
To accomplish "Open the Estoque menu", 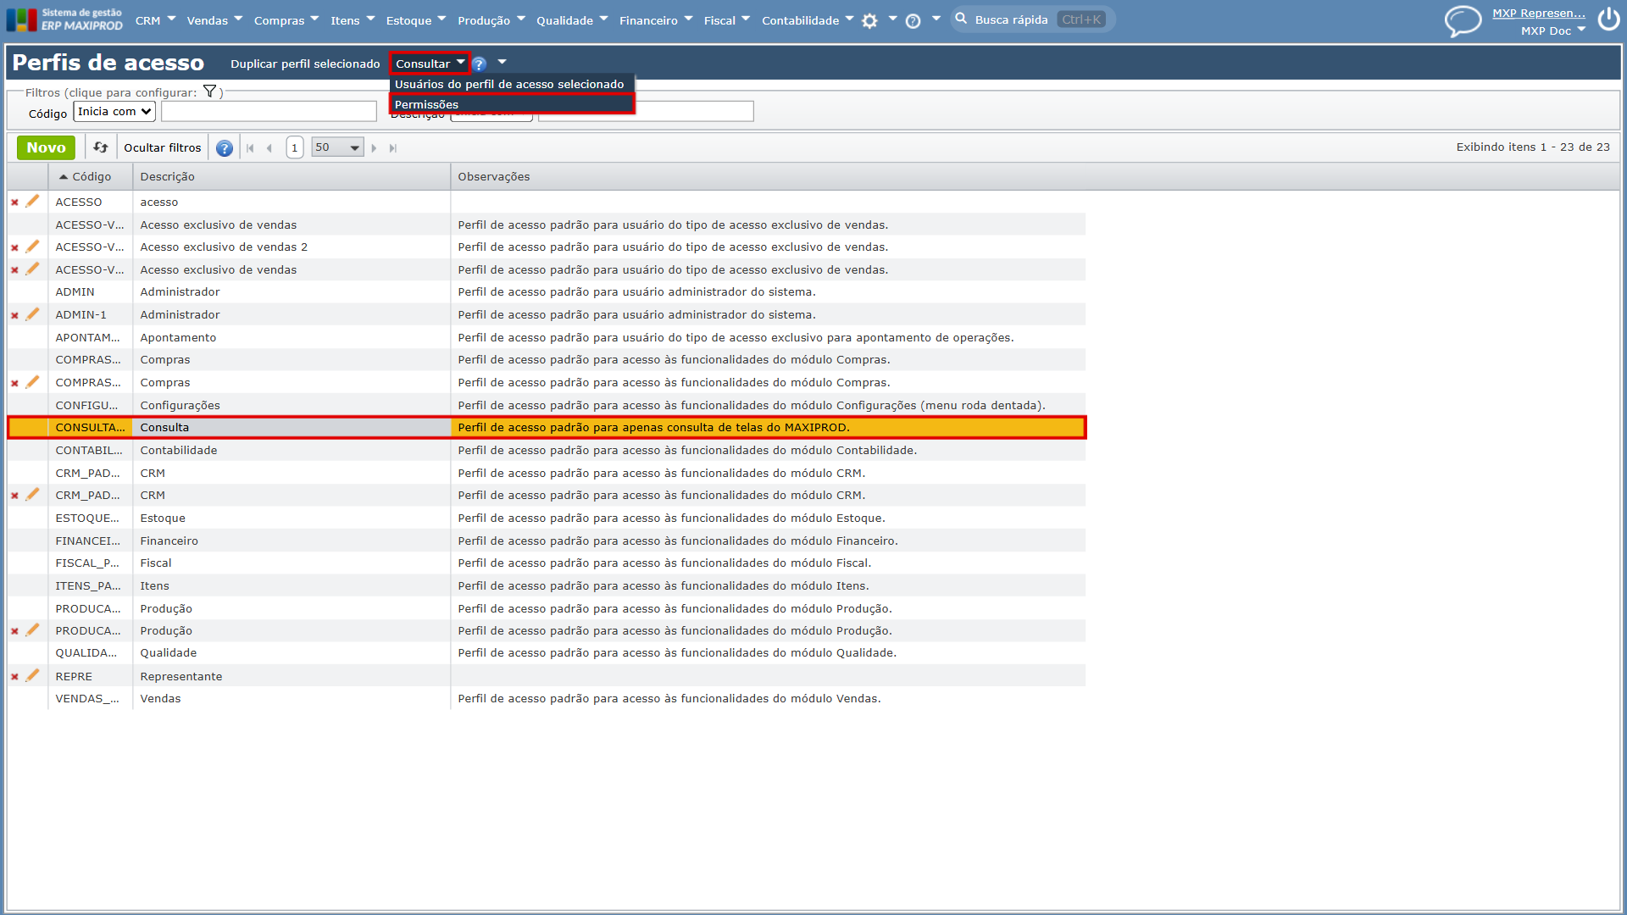I will click(x=415, y=20).
